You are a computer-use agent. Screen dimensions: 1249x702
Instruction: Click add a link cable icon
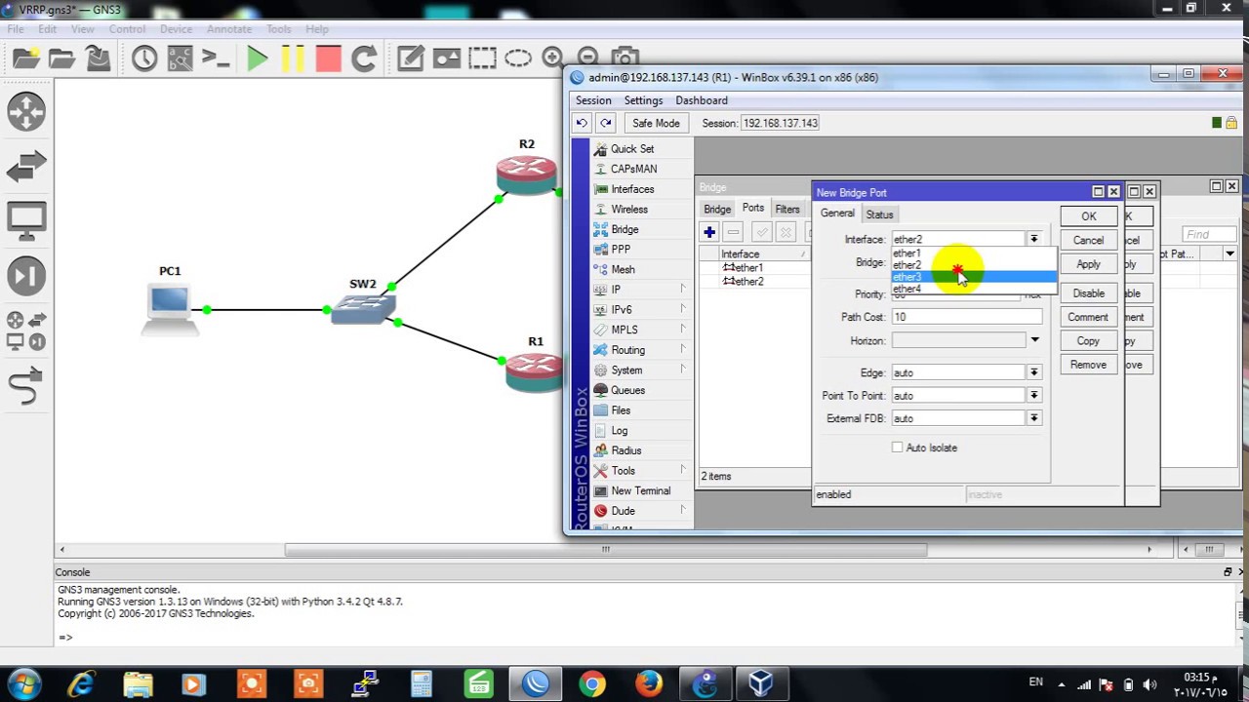click(x=26, y=386)
